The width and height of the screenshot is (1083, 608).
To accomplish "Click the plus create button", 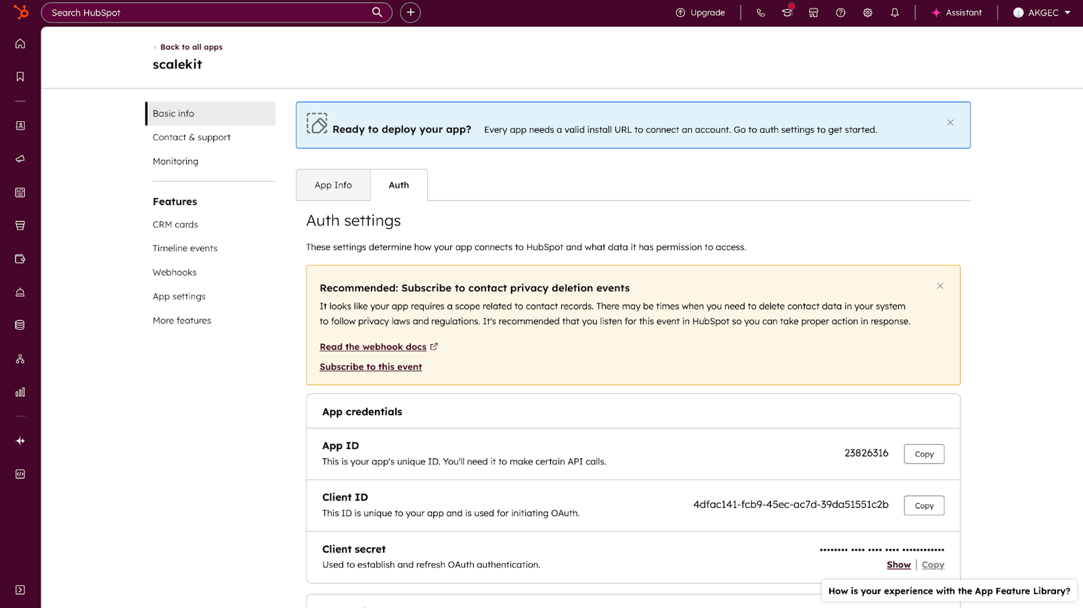I will (410, 12).
